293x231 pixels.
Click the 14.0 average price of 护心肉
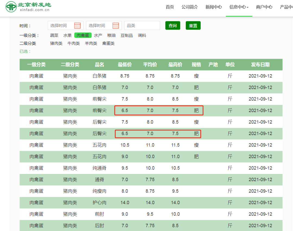[150, 202]
